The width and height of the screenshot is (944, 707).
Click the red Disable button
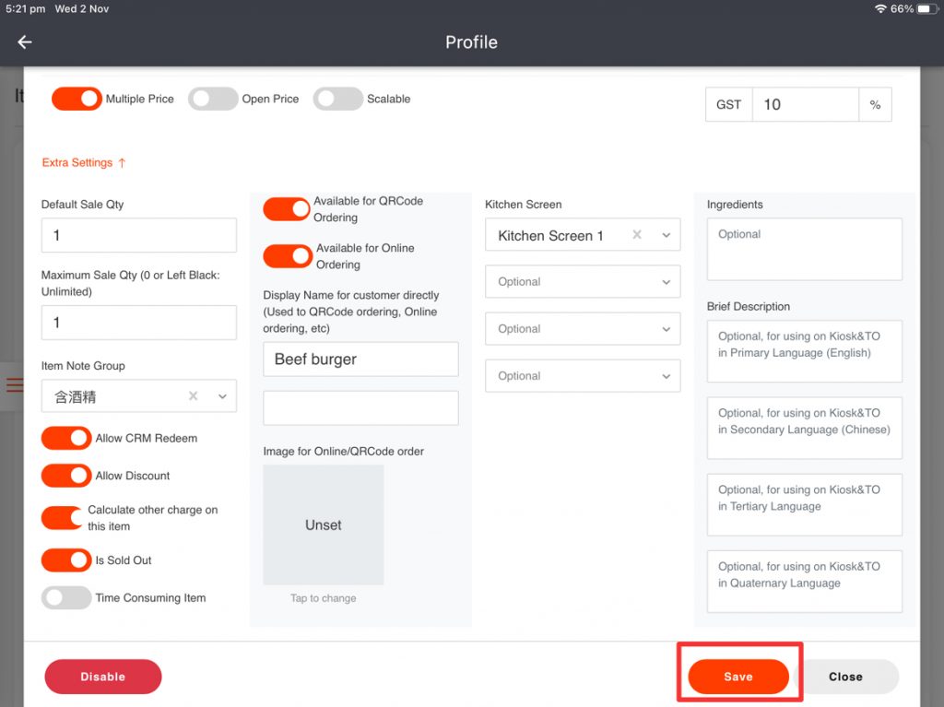pos(103,677)
